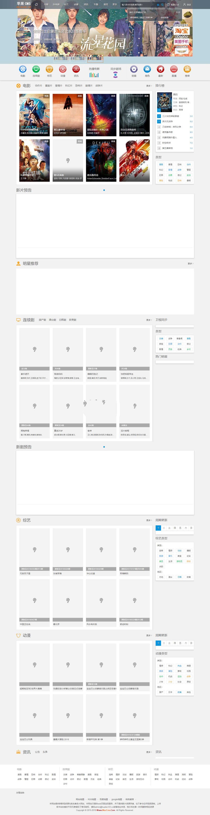Select 日 day tab in 动漫 周期更新
The height and width of the screenshot is (815, 210).
(191, 643)
